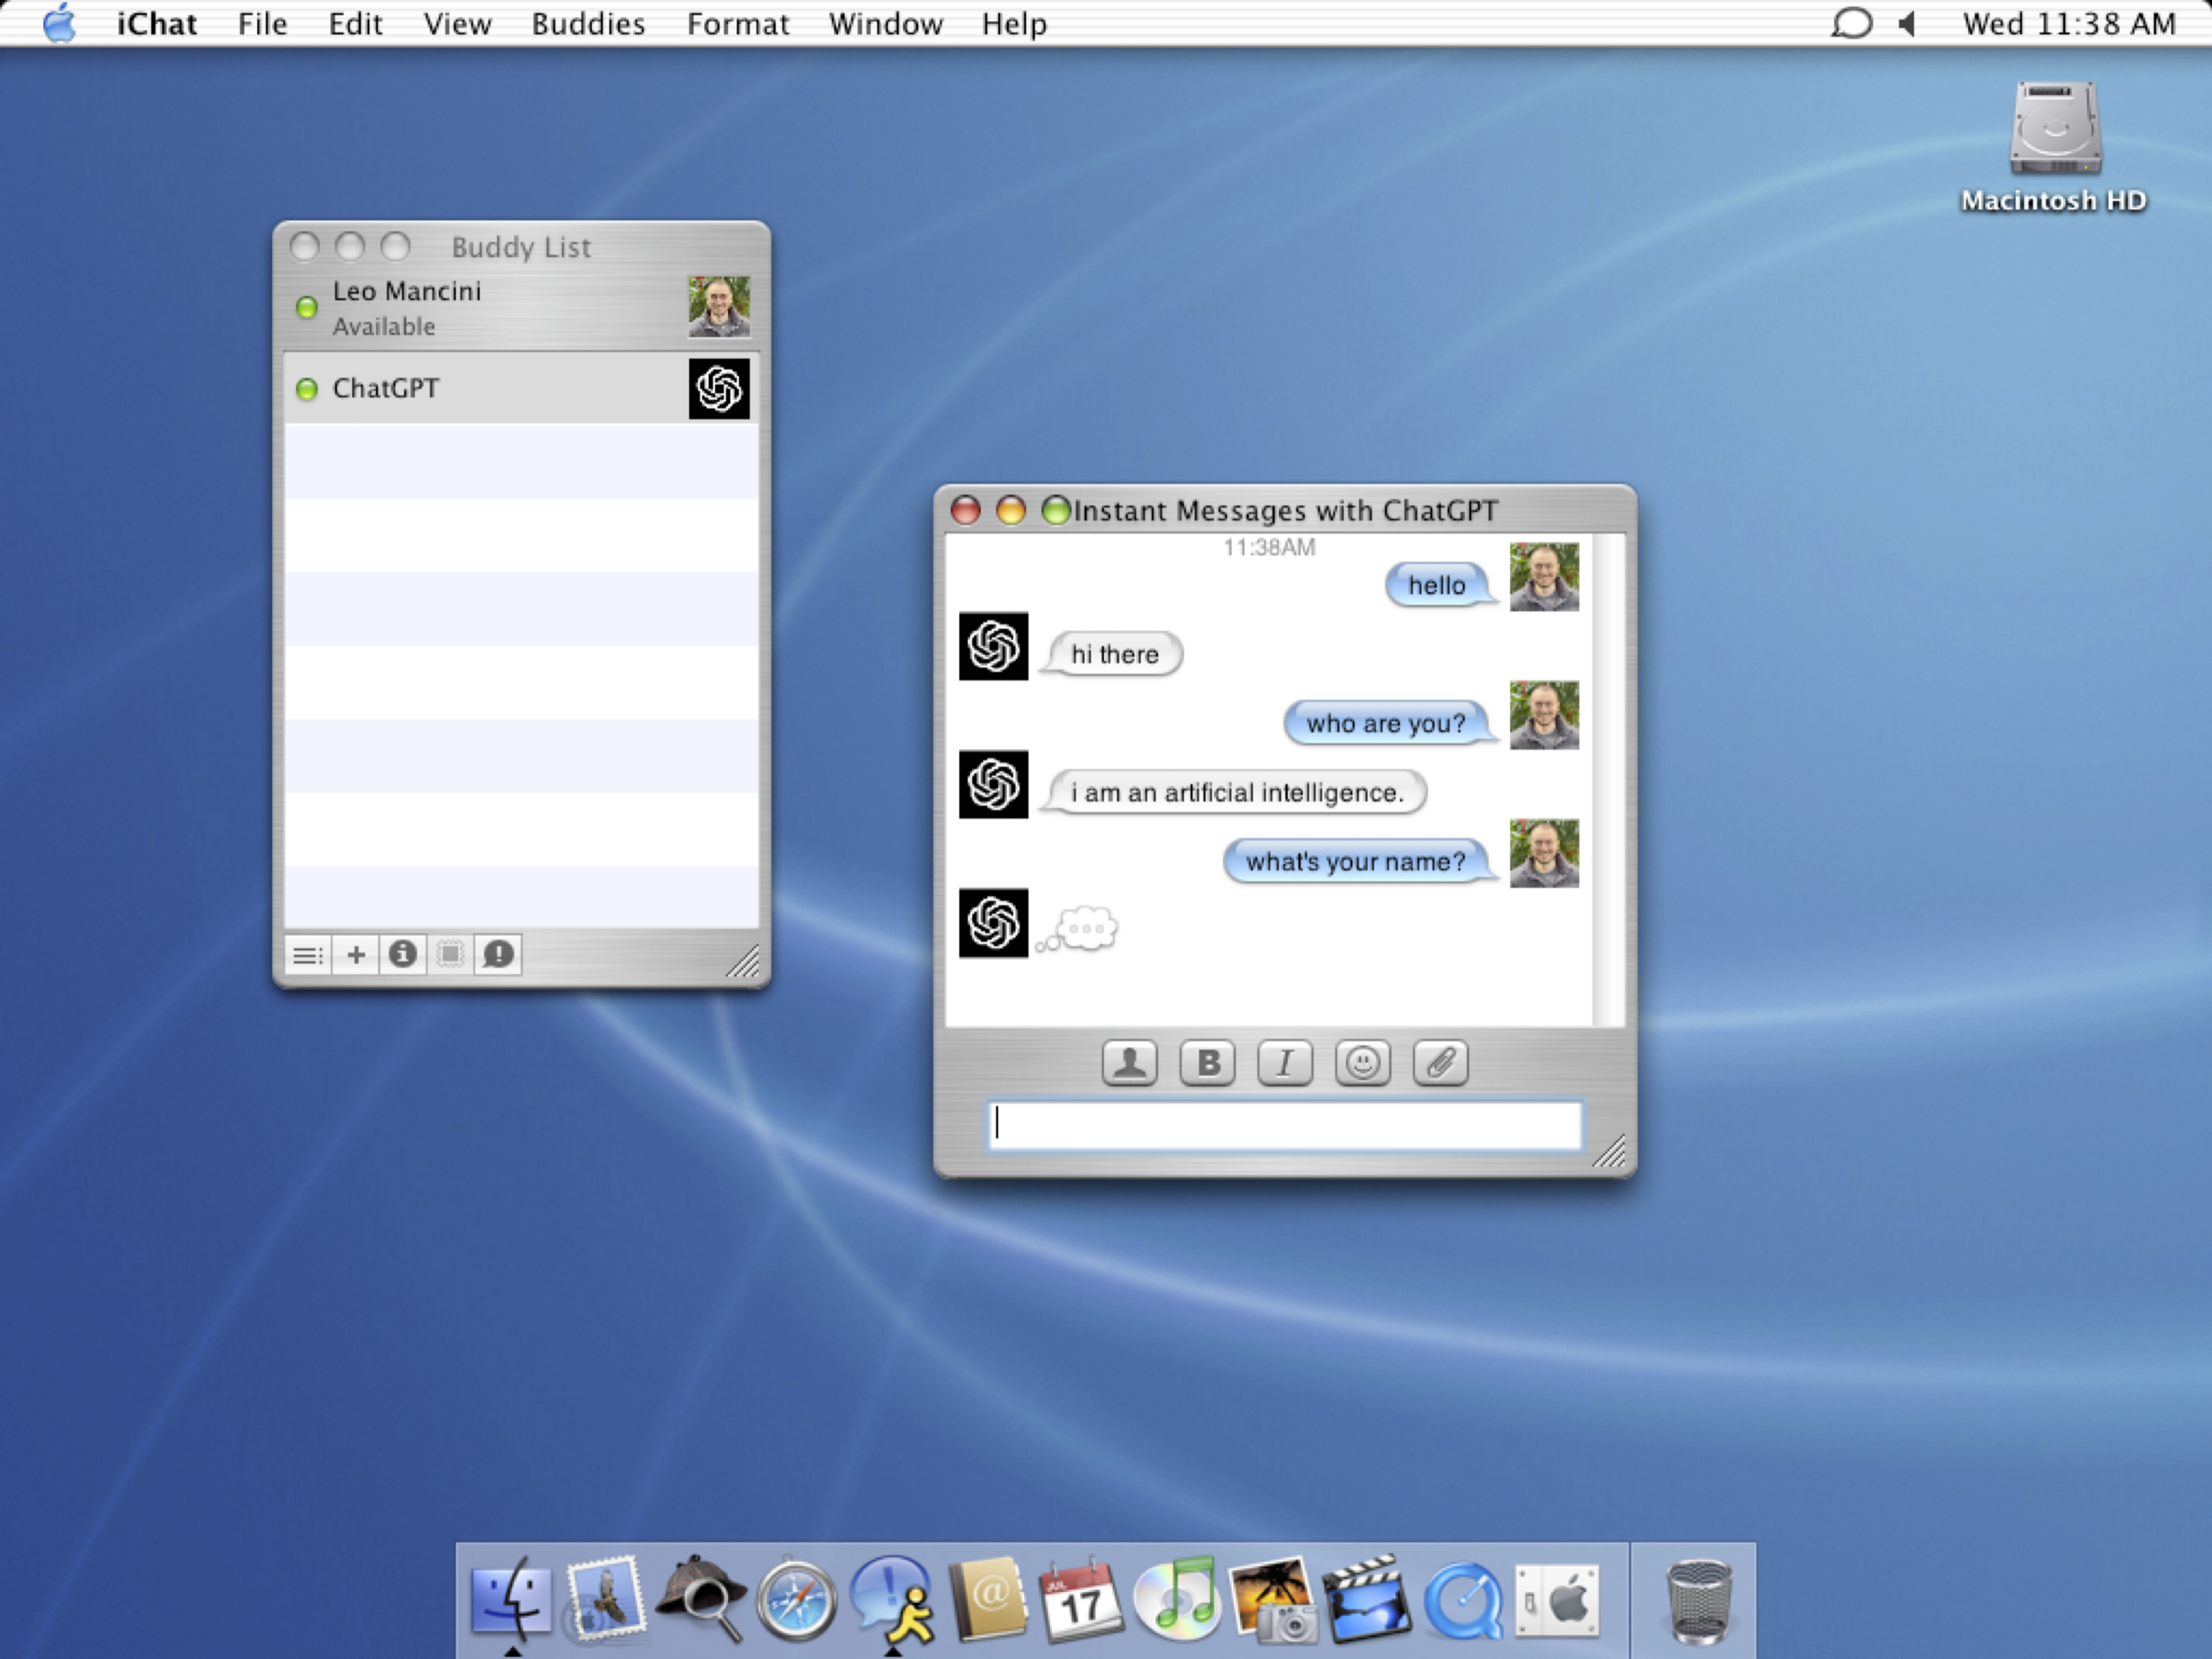The image size is (2212, 1659).
Task: Open the Apple menu
Action: coord(60,23)
